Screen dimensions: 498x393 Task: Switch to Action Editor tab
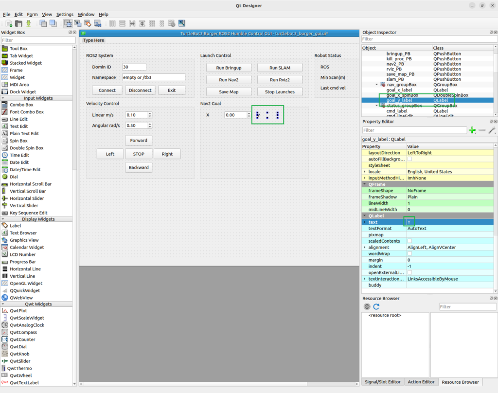tap(421, 382)
